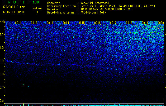Click time marker 0014
Screen dimensions: 166x106
tap(66, 23)
